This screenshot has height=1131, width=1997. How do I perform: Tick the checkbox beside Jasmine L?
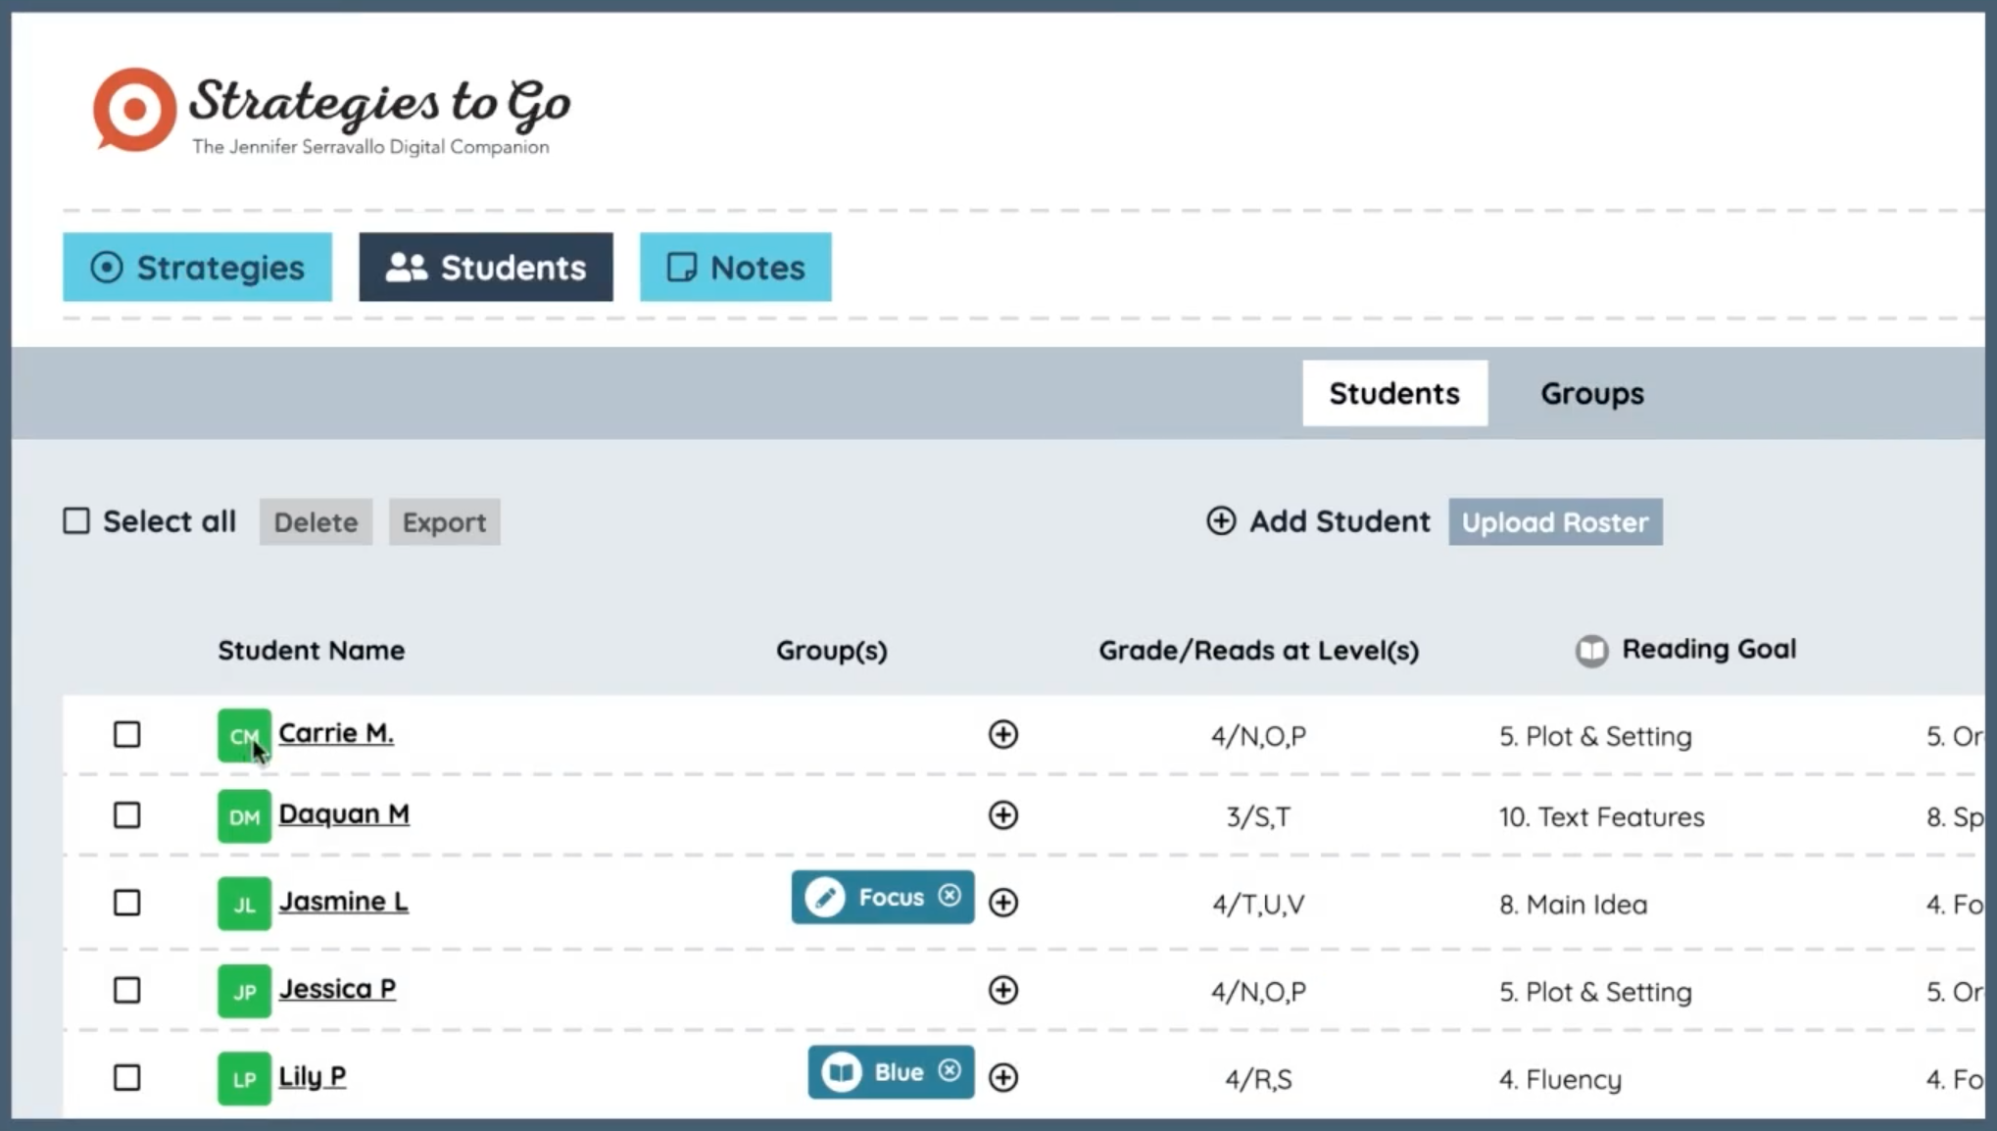point(126,903)
